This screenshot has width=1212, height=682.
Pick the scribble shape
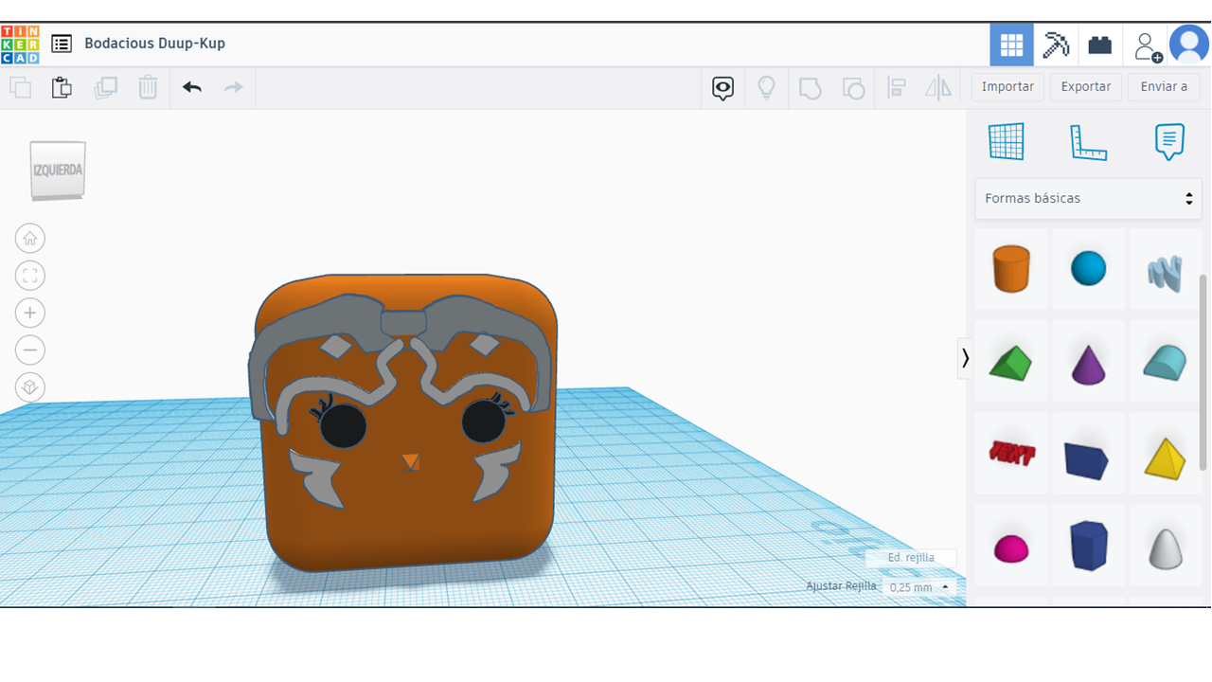[x=1165, y=269]
